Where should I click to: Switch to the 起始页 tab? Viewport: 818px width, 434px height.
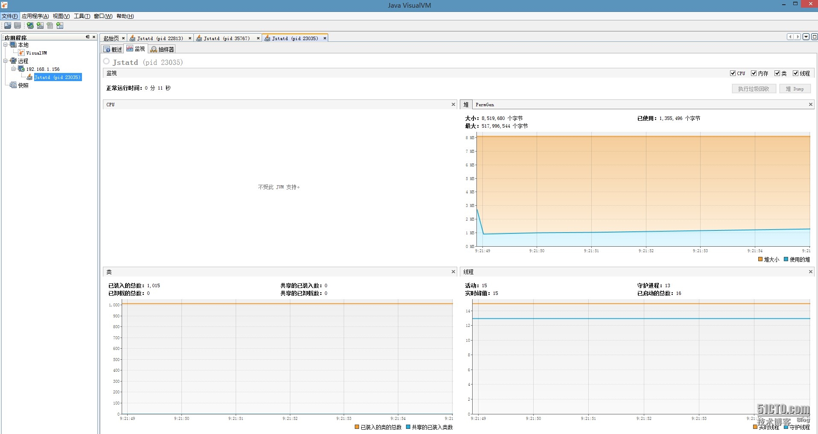(x=111, y=38)
